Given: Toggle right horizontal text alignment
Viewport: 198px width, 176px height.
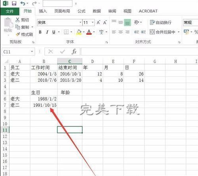Looking at the screenshot, I should [128, 32].
